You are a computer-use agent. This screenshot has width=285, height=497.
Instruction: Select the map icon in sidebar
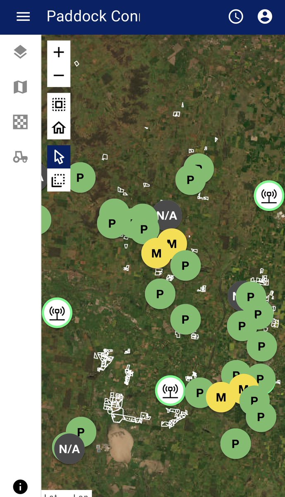pyautogui.click(x=20, y=87)
